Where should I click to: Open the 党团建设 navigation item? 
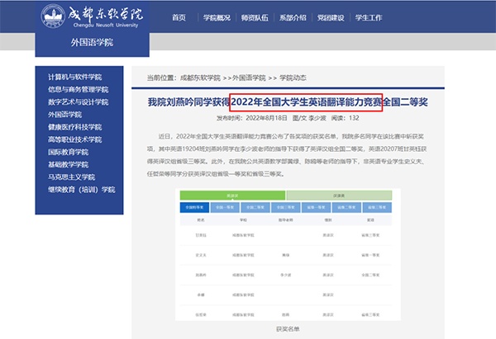pos(331,17)
